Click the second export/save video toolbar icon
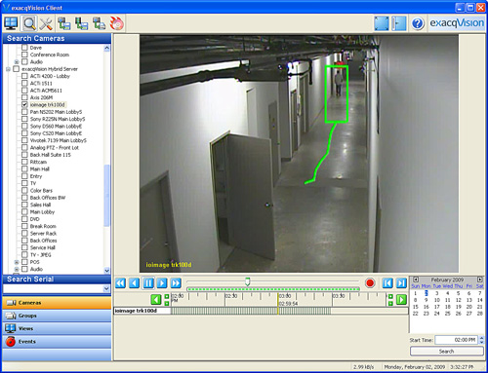 (81, 23)
